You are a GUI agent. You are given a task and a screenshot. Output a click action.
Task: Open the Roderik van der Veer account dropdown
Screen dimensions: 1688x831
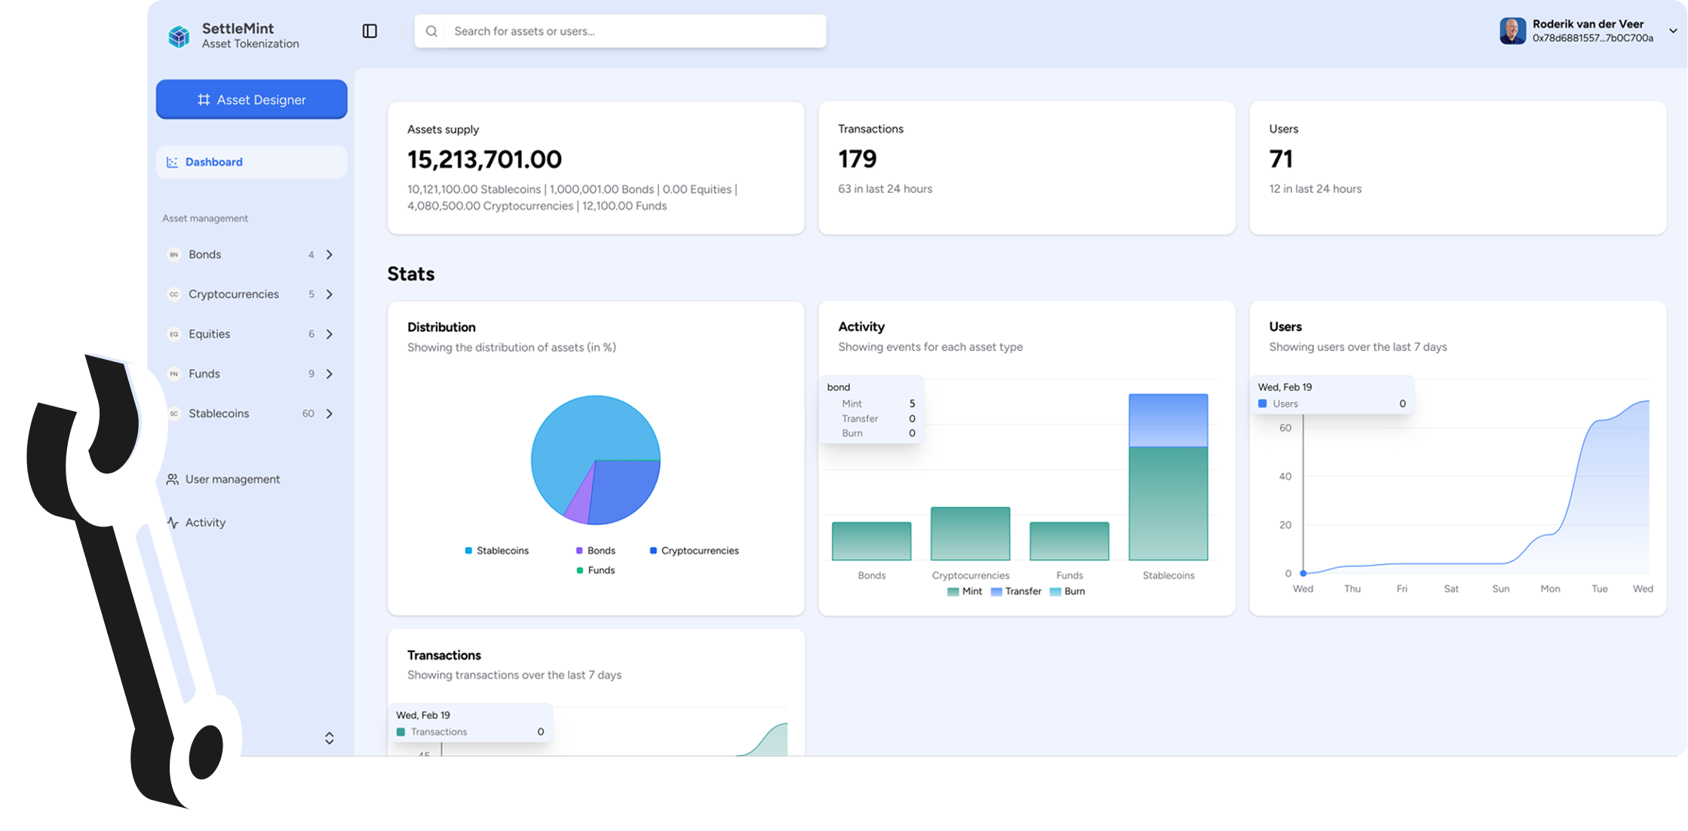[1674, 31]
